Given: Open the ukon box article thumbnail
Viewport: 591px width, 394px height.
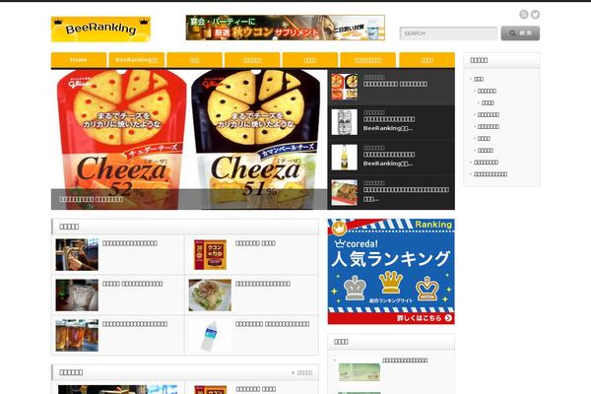Looking at the screenshot, I should pos(210,254).
